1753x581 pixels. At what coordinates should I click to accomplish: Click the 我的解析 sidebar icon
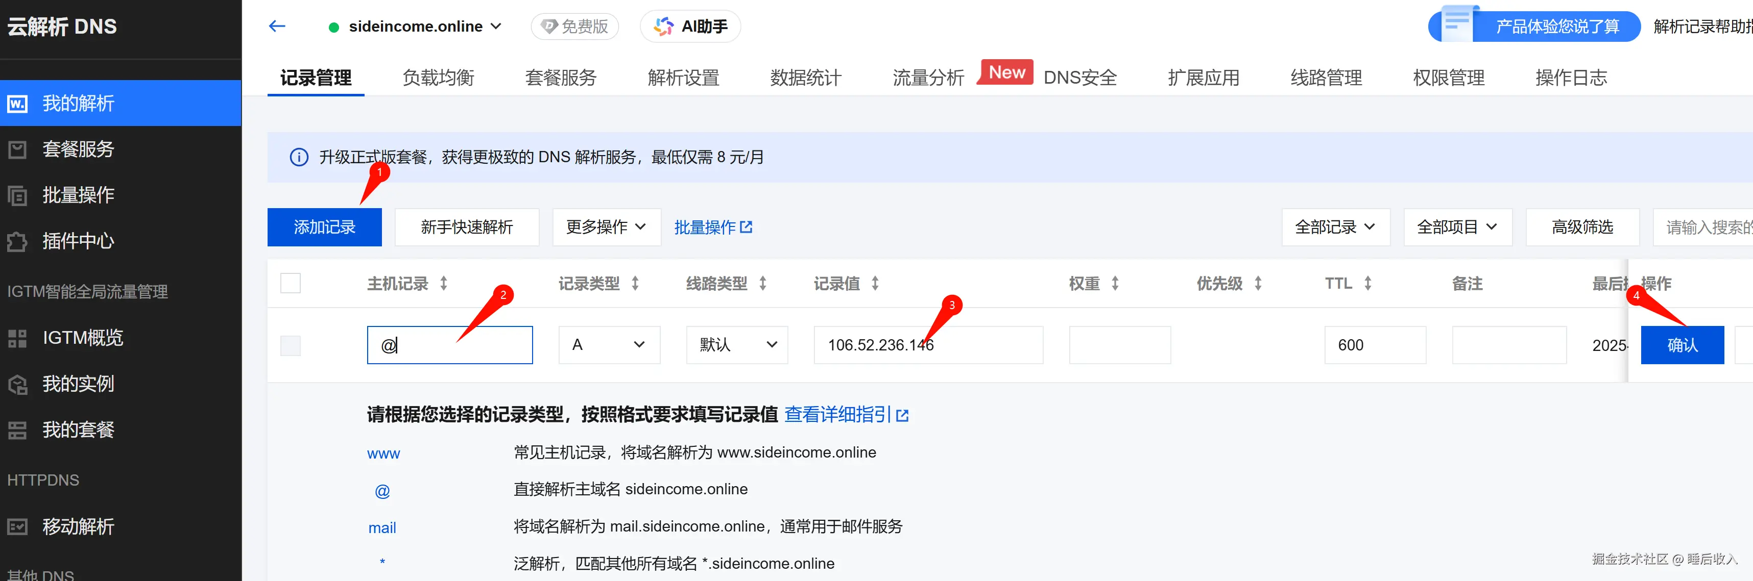click(x=18, y=103)
